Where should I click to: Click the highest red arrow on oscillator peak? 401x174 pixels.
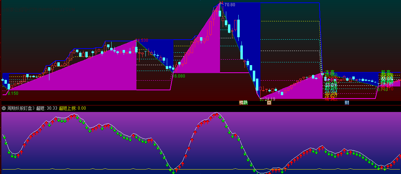pos(217,115)
